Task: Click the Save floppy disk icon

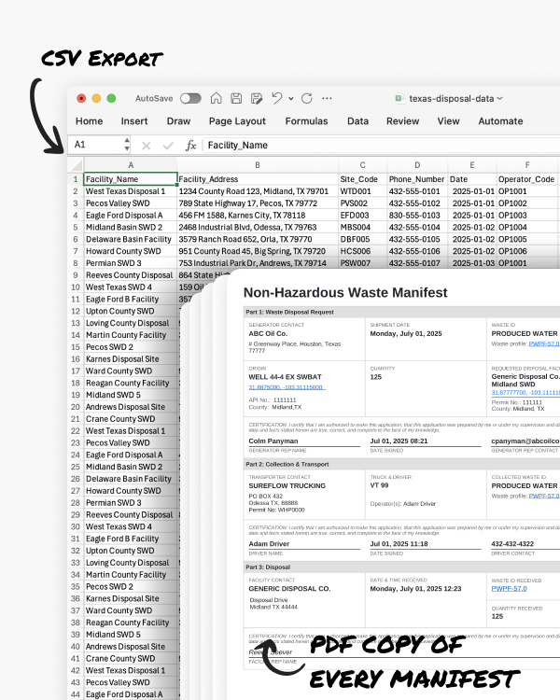Action: 236,98
